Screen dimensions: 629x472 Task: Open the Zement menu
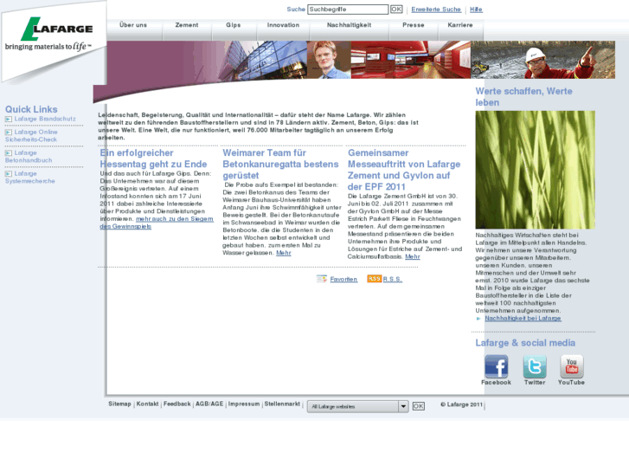click(187, 25)
